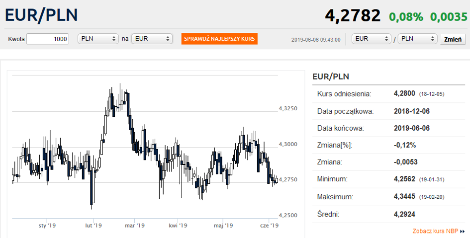Click the double-arrow icon after NBP link
The image size is (470, 238).
pyautogui.click(x=463, y=232)
